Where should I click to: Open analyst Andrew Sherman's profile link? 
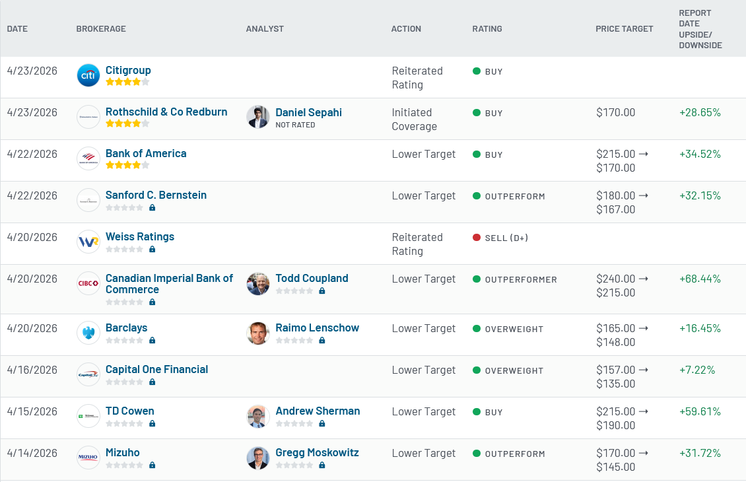(x=318, y=411)
